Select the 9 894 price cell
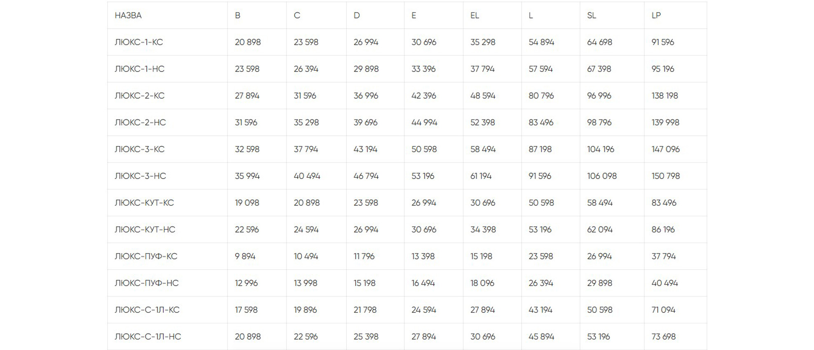 245,256
